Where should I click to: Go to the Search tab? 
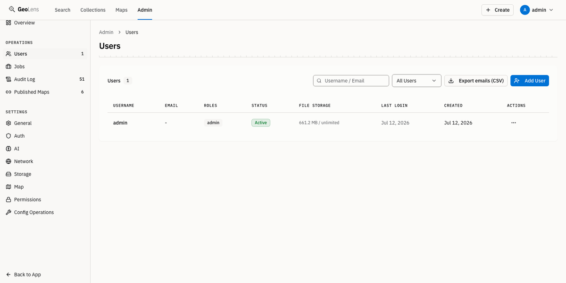[x=62, y=10]
